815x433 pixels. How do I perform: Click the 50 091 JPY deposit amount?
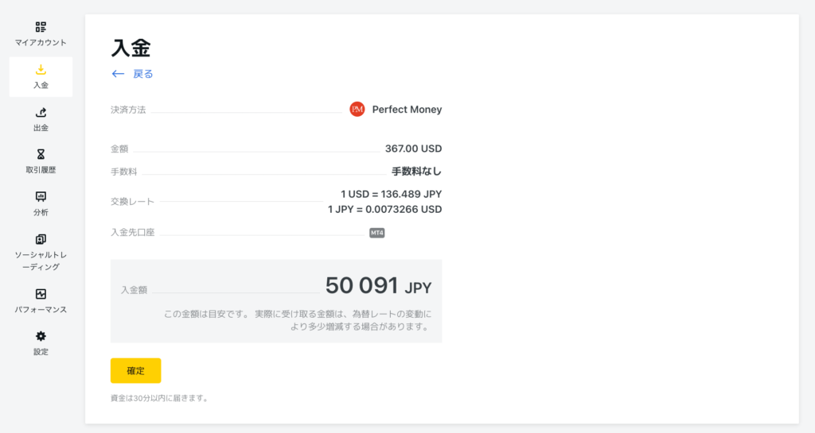[378, 286]
